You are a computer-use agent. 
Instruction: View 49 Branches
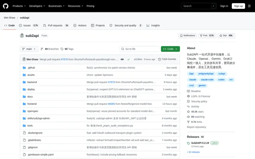coord(49,49)
